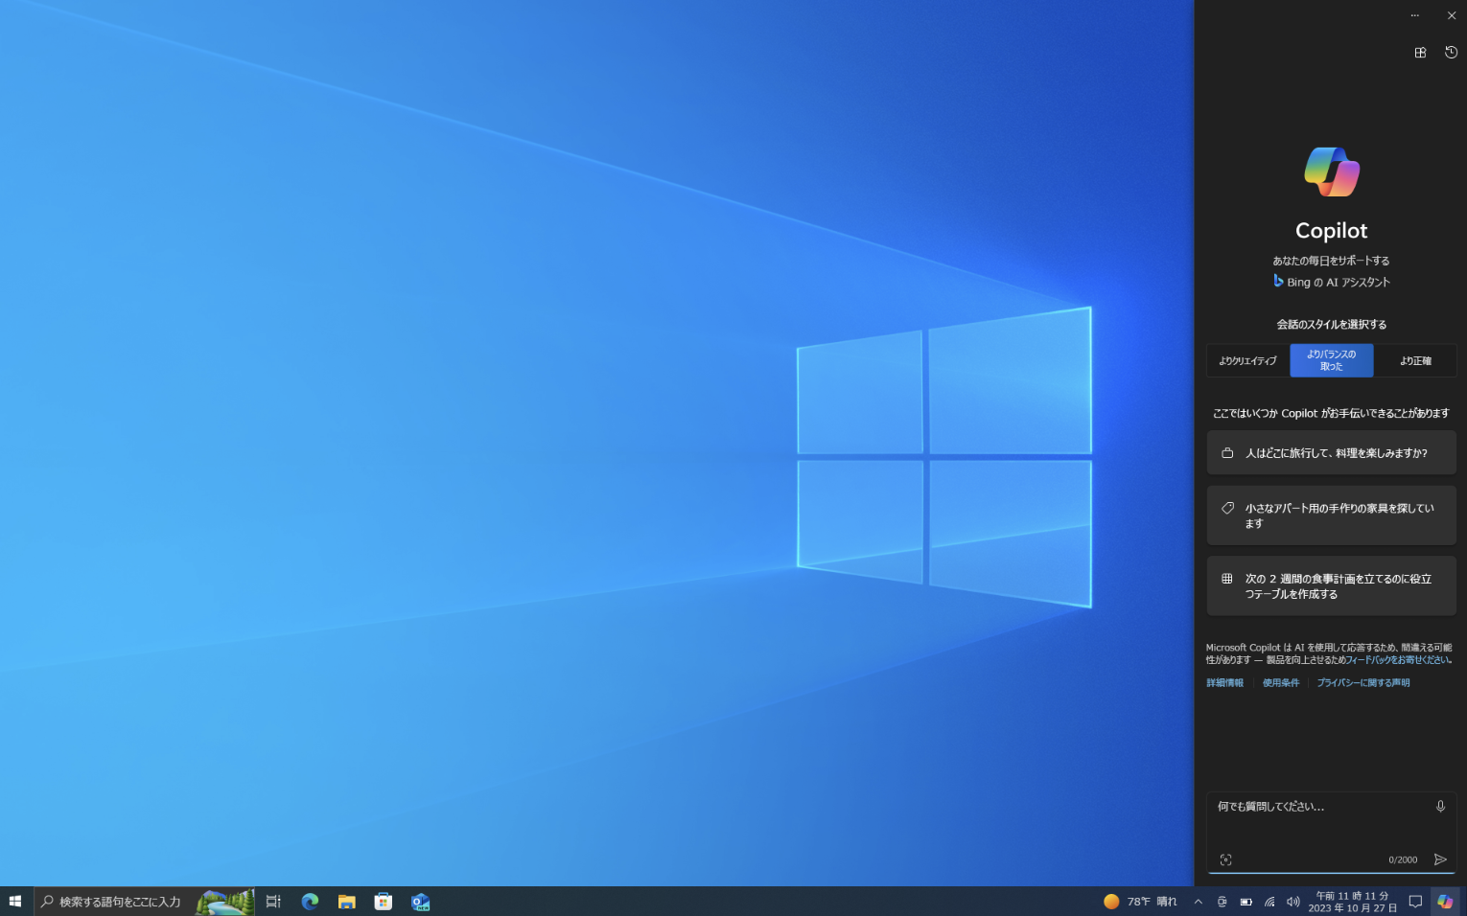Open the 詳細情報 link
Screen dimensions: 1467x916
point(1224,683)
